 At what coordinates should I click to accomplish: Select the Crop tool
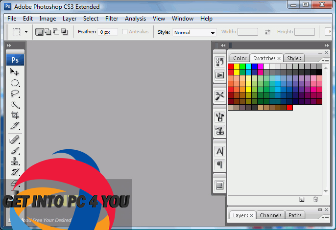point(15,115)
